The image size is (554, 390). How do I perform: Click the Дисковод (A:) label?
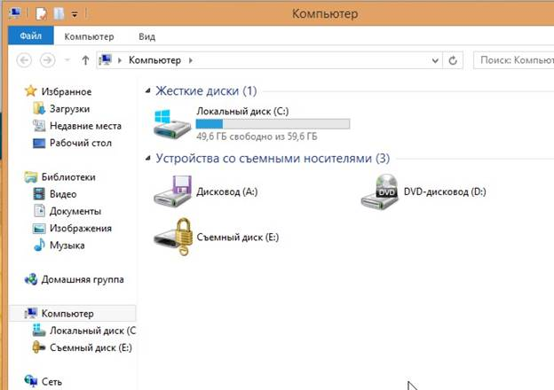(226, 191)
